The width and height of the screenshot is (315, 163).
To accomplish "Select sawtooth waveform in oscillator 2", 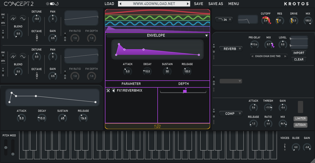I will (13, 57).
